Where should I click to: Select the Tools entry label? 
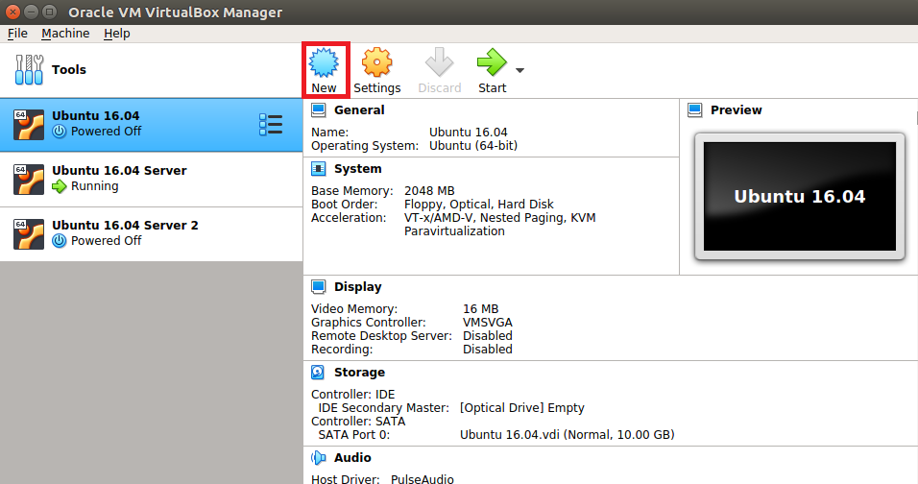(x=68, y=70)
